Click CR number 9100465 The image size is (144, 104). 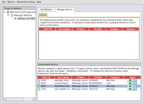coord(94,80)
